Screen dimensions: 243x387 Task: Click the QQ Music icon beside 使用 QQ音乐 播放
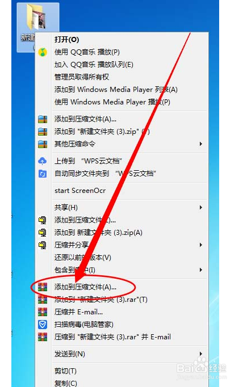point(43,52)
